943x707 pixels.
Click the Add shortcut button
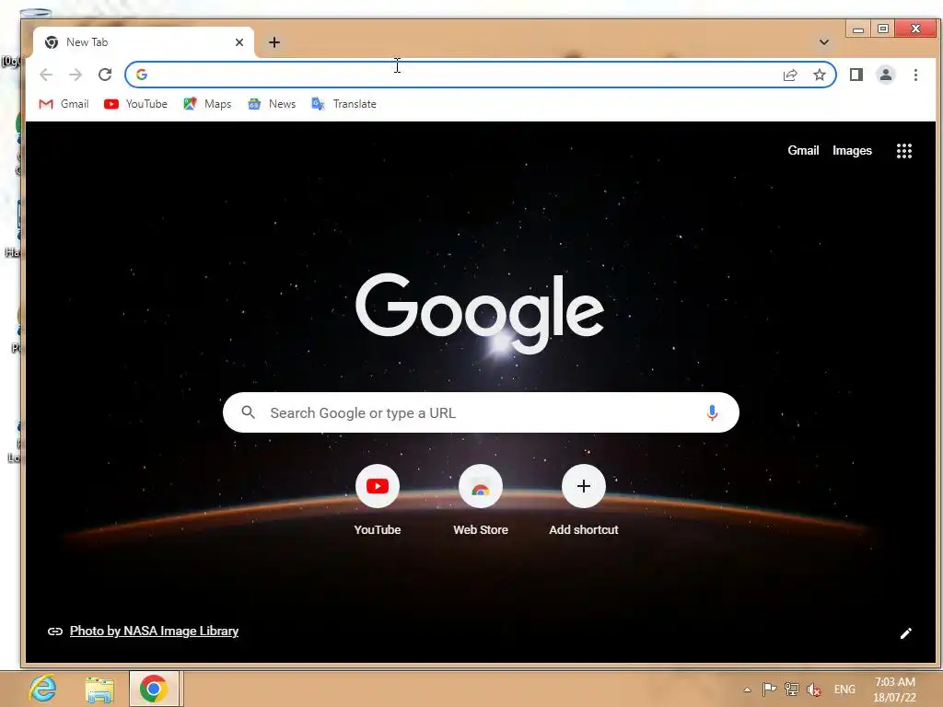(583, 500)
